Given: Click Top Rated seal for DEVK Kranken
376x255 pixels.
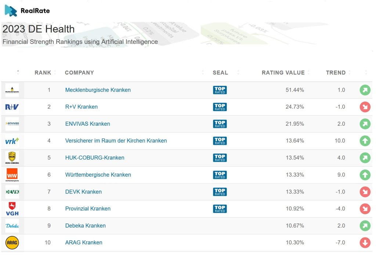Looking at the screenshot, I should 220,192.
